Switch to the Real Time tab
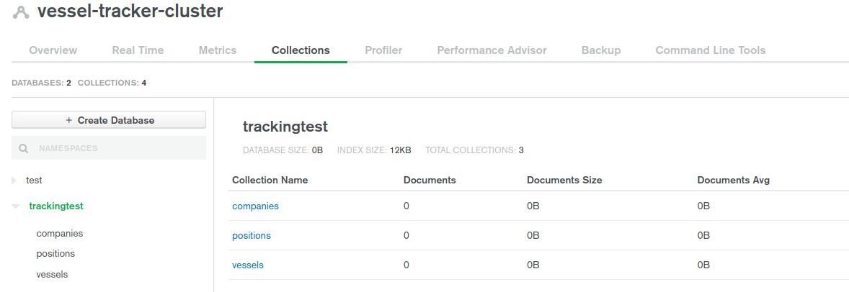Viewport: 849px width, 292px height. (x=138, y=50)
